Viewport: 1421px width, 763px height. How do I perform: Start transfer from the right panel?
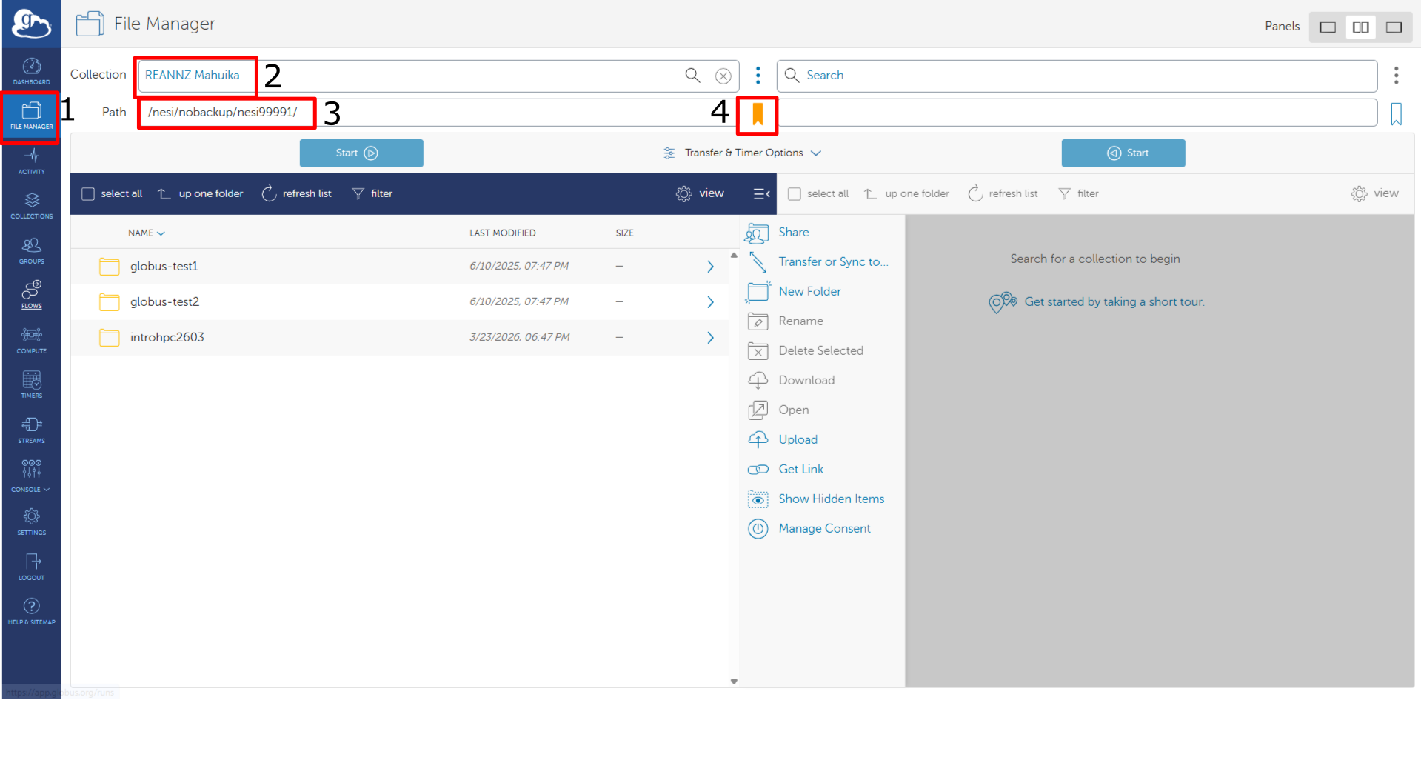click(1123, 153)
